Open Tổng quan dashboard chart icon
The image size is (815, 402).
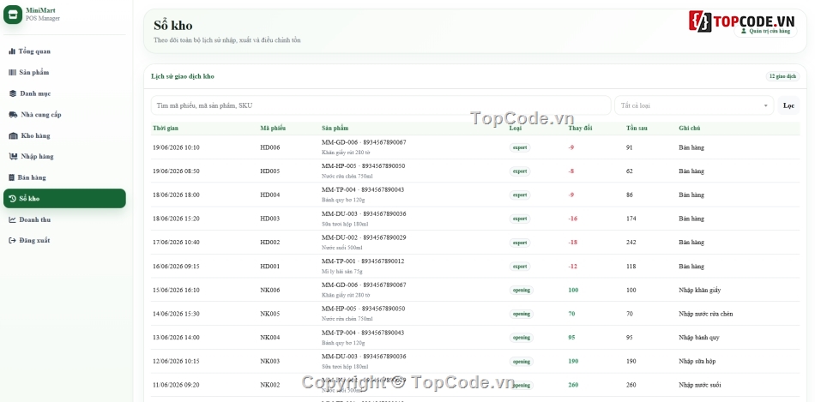click(12, 51)
